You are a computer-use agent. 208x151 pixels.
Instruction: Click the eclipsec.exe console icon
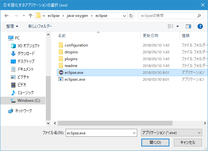61,79
